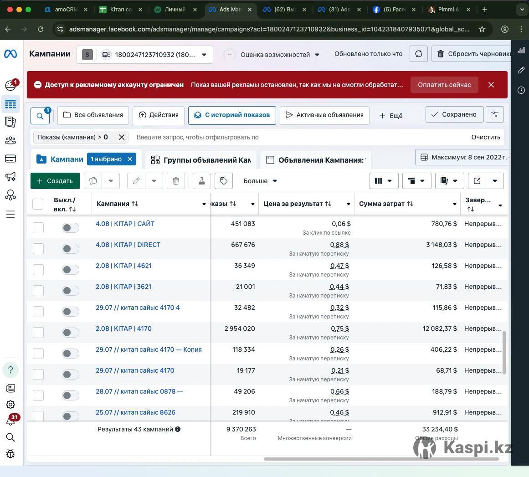Open the search magnifier filter icon
This screenshot has height=477, width=529.
40,116
